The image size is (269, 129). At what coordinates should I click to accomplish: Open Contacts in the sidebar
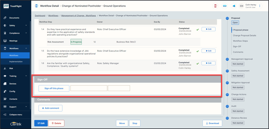pyautogui.click(x=13, y=99)
